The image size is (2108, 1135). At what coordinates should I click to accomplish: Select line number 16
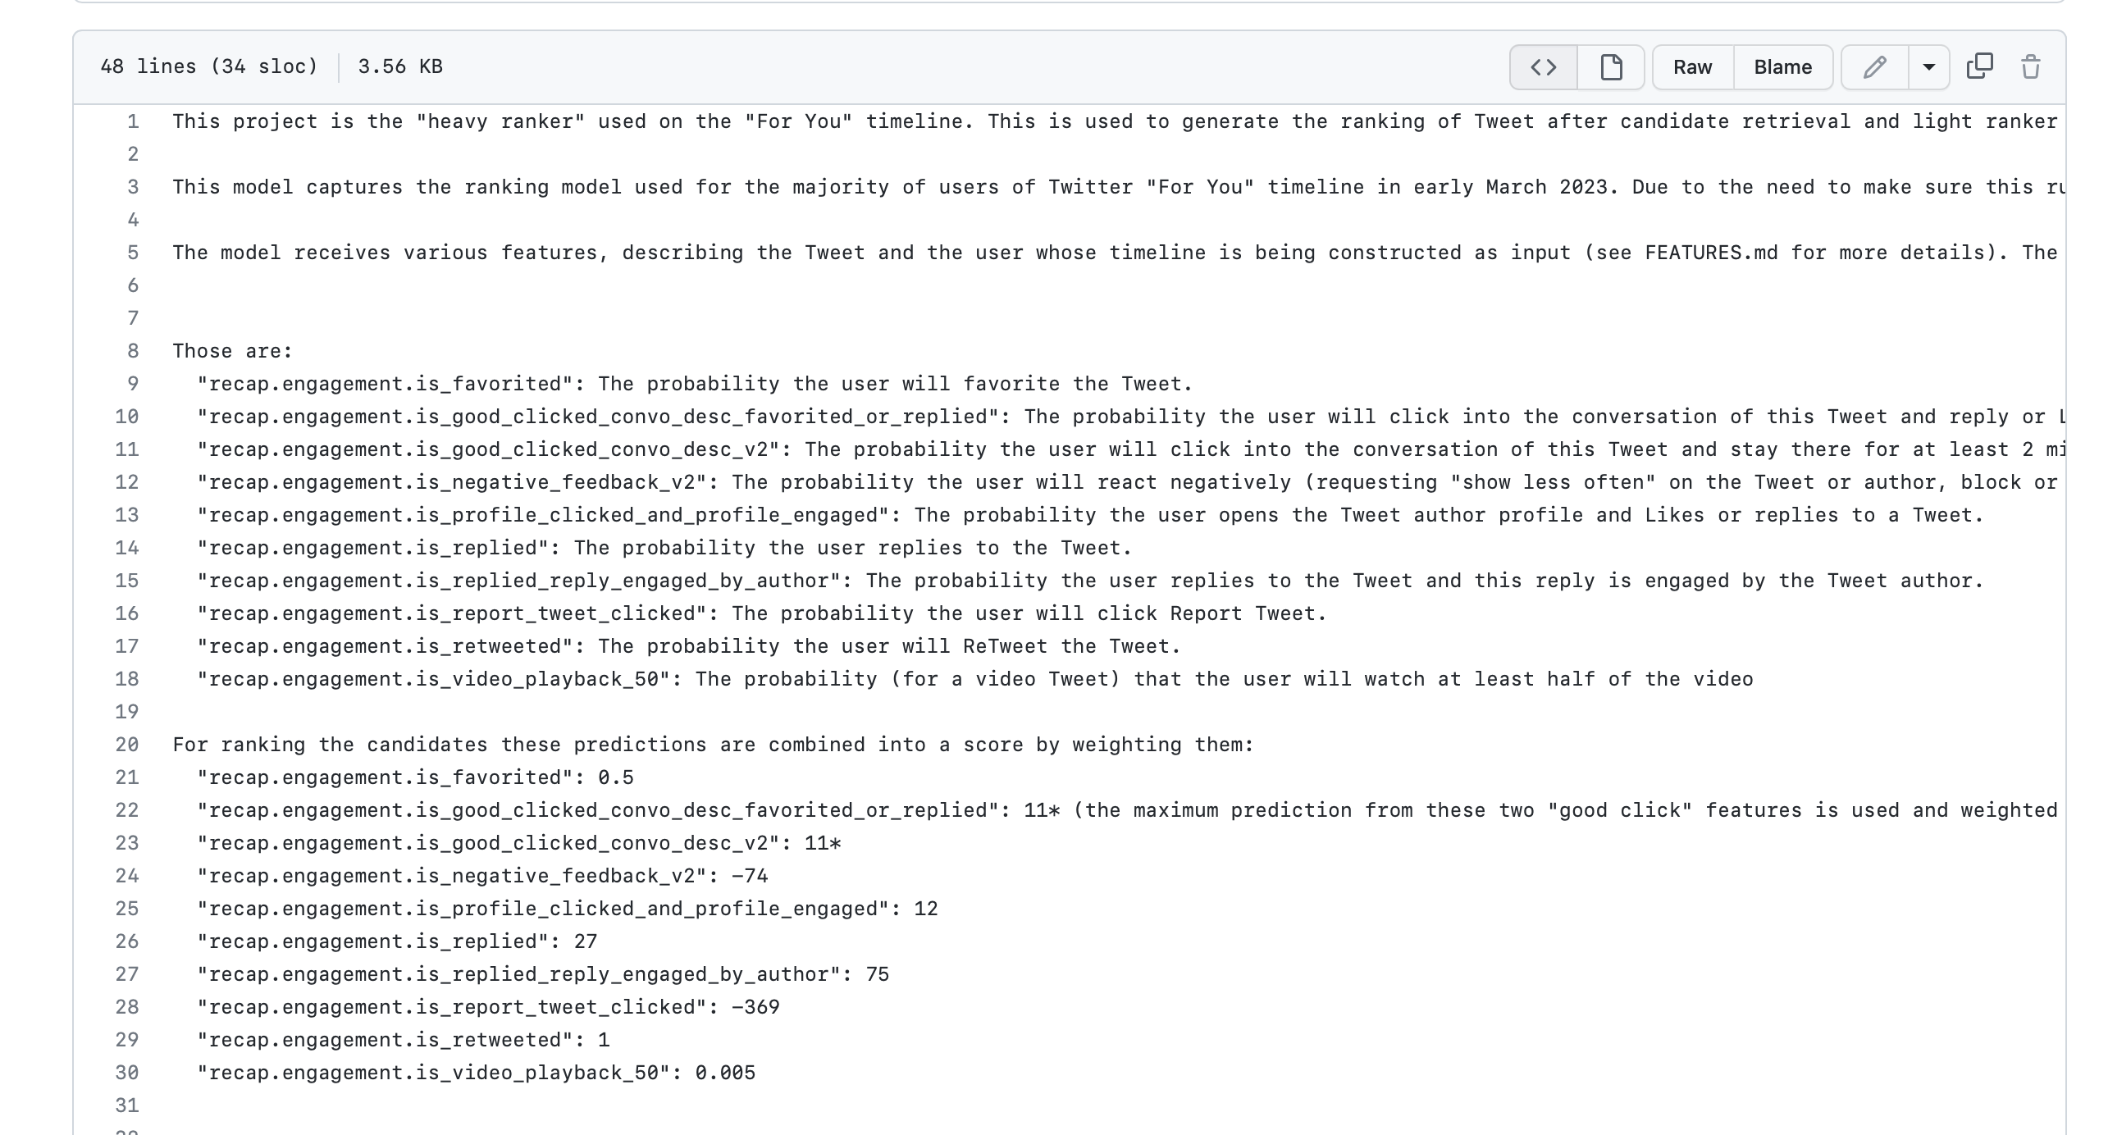[x=127, y=613]
